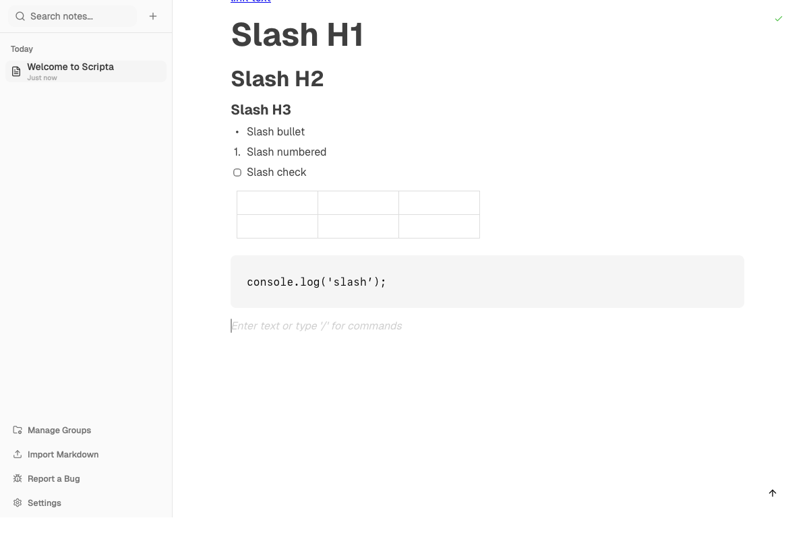Toggle the Slash check checkbox
809x539 pixels.
(237, 172)
